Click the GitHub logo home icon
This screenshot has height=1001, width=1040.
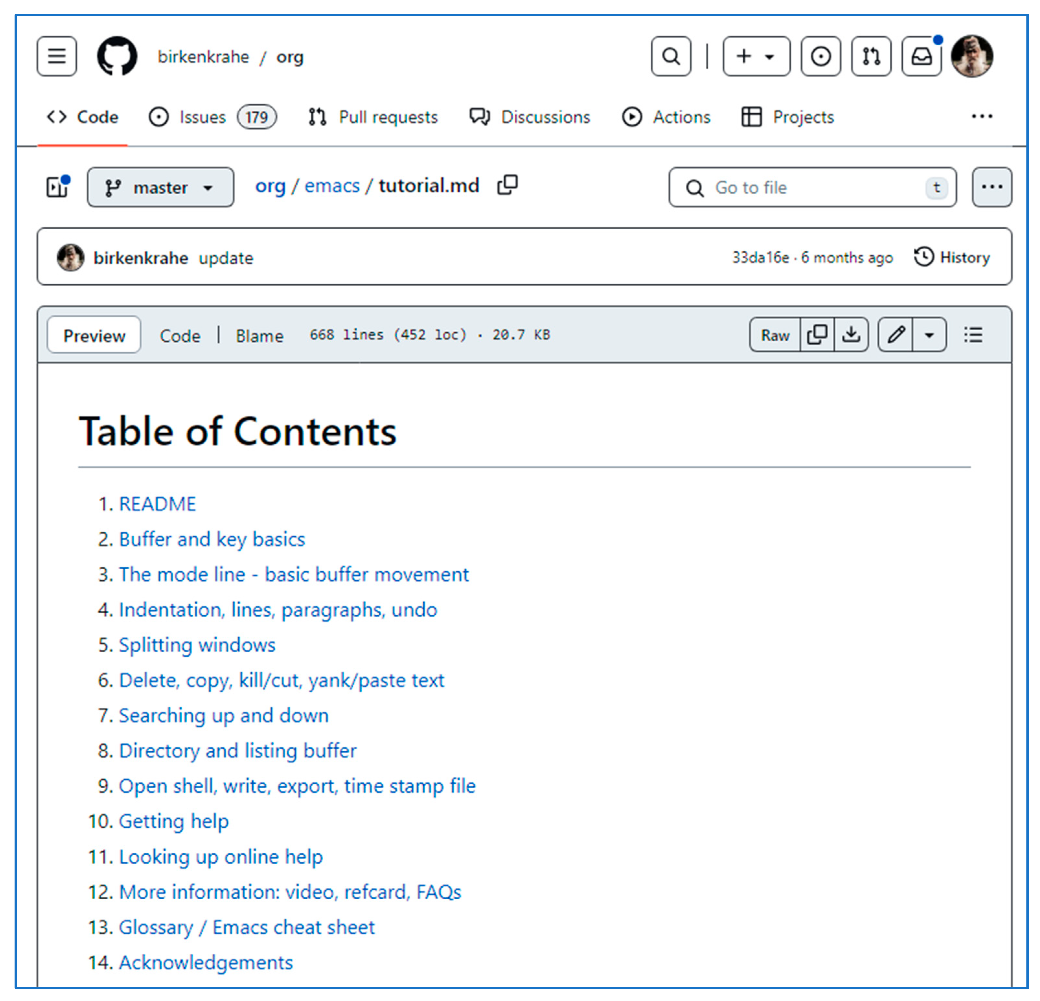click(117, 56)
